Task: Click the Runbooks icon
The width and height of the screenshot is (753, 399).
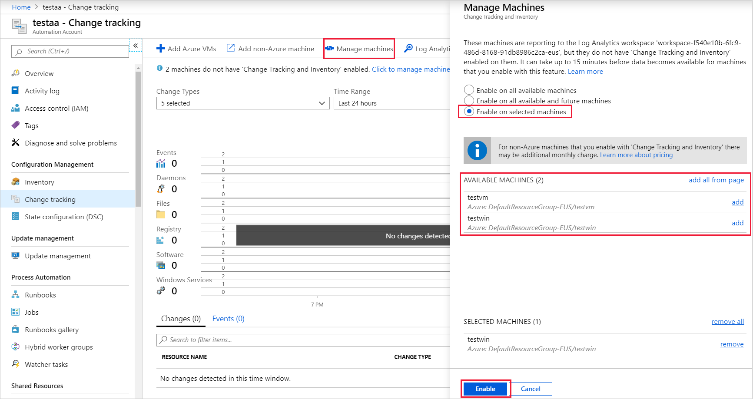Action: [16, 294]
